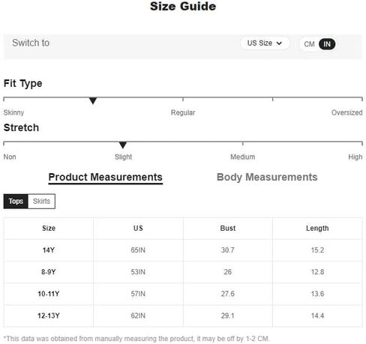This screenshot has height=344, width=366.
Task: Open the US Size dropdown
Action: point(265,43)
